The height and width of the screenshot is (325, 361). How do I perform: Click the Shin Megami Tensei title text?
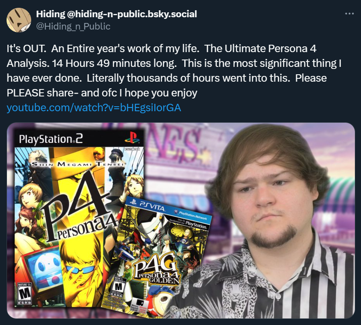(78, 164)
